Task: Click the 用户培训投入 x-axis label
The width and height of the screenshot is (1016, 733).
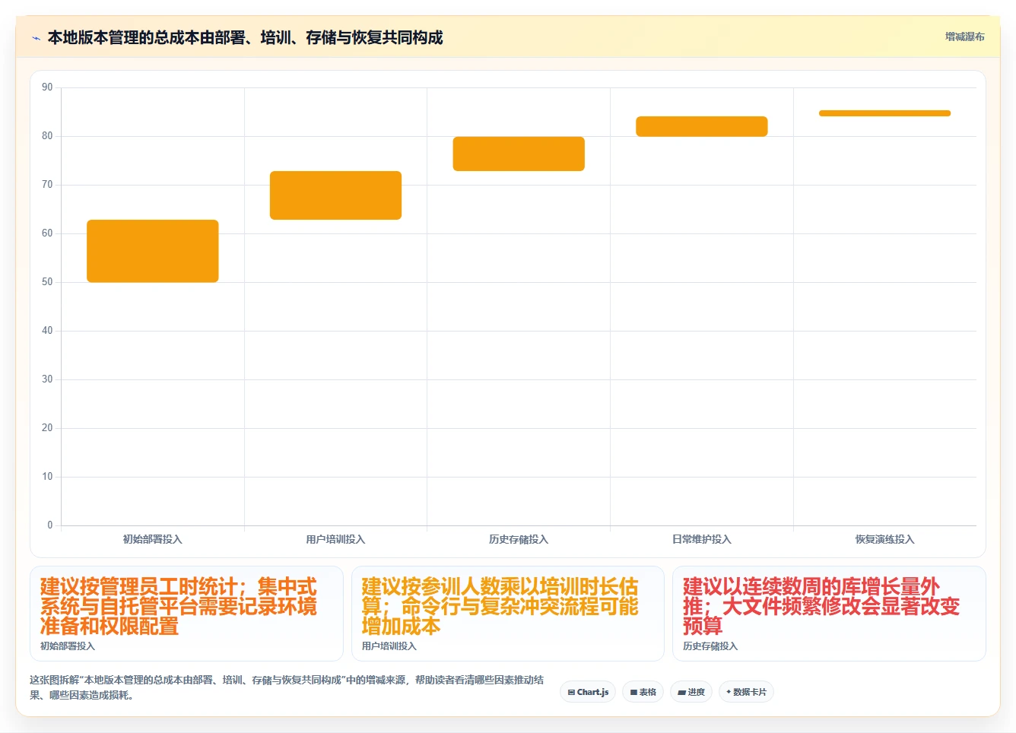Action: pos(335,539)
